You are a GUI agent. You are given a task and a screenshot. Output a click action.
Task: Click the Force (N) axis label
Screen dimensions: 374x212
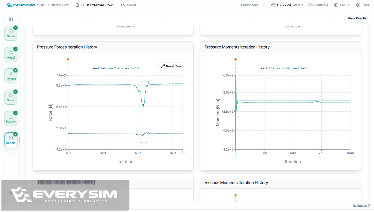pyautogui.click(x=50, y=112)
